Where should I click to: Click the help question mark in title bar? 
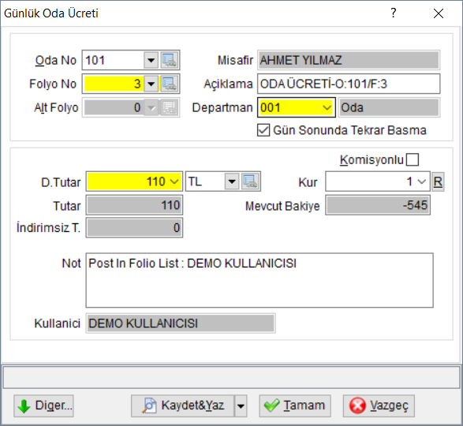point(393,13)
